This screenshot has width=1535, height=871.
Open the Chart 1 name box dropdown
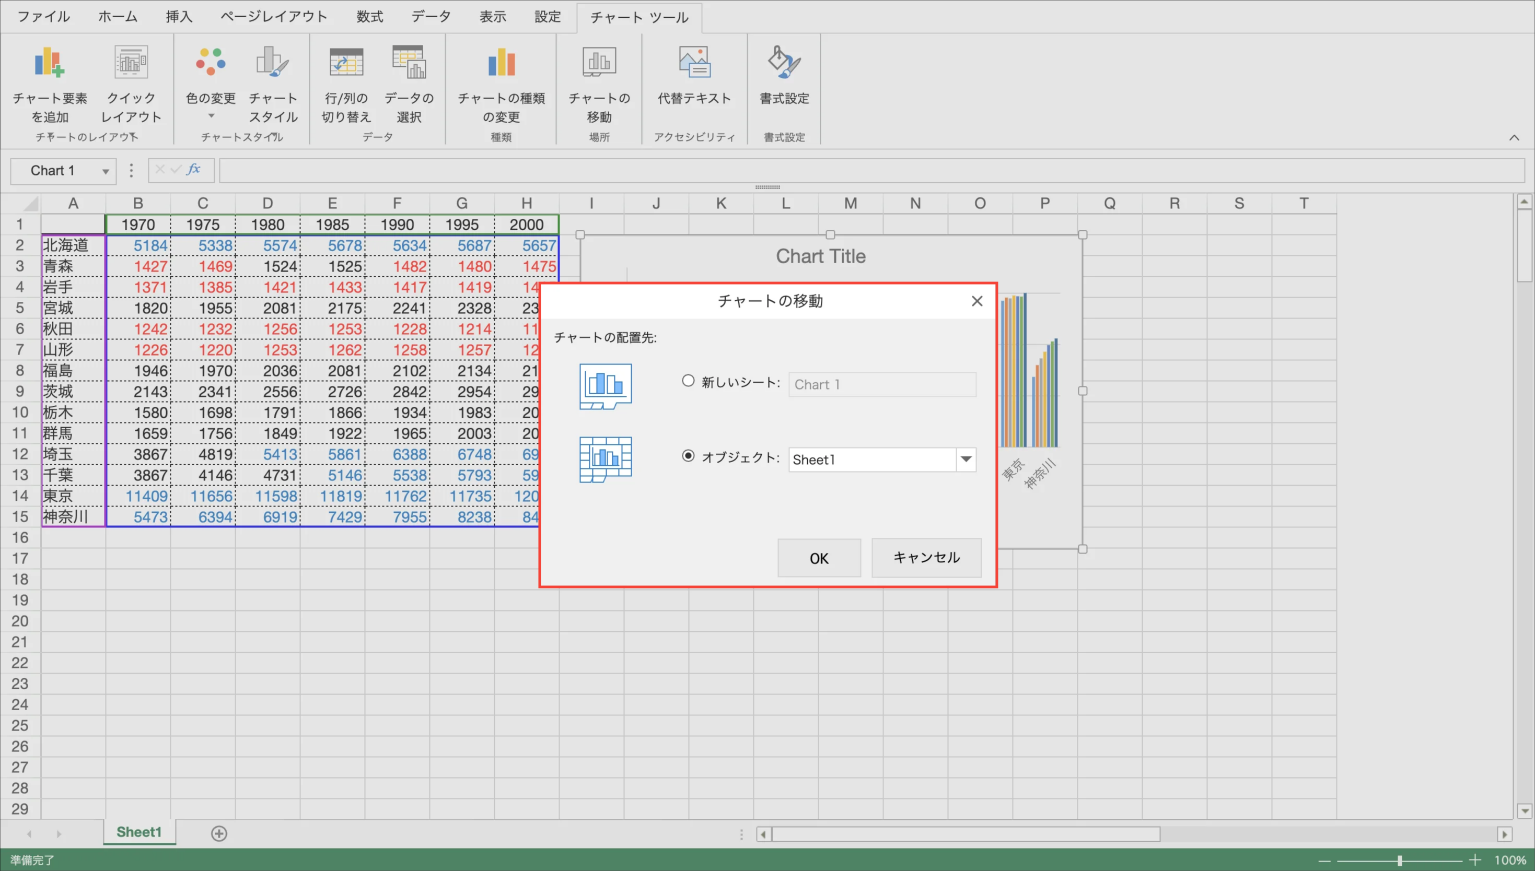coord(106,172)
